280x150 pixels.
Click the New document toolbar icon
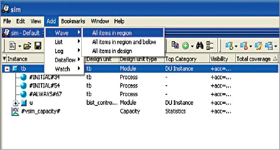coord(13,46)
